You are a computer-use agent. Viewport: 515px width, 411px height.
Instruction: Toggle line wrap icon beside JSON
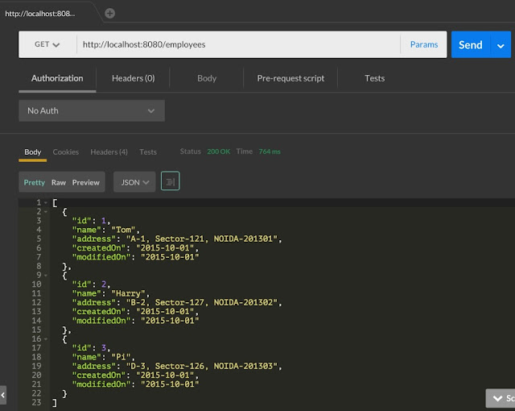tap(170, 181)
